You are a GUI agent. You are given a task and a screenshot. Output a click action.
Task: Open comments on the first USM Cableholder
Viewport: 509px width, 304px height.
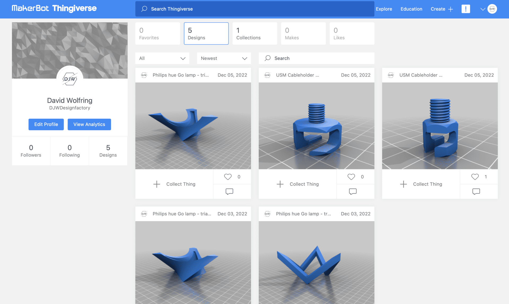353,191
